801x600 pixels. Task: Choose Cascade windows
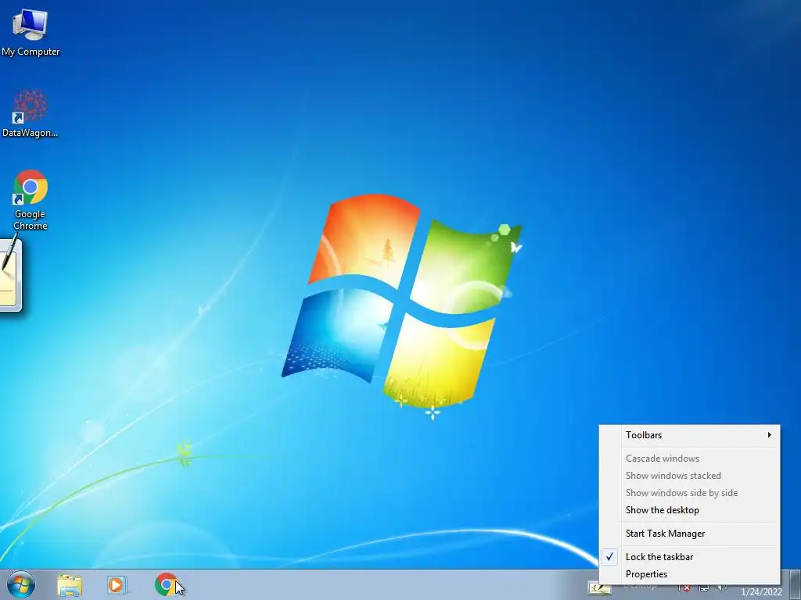point(690,458)
